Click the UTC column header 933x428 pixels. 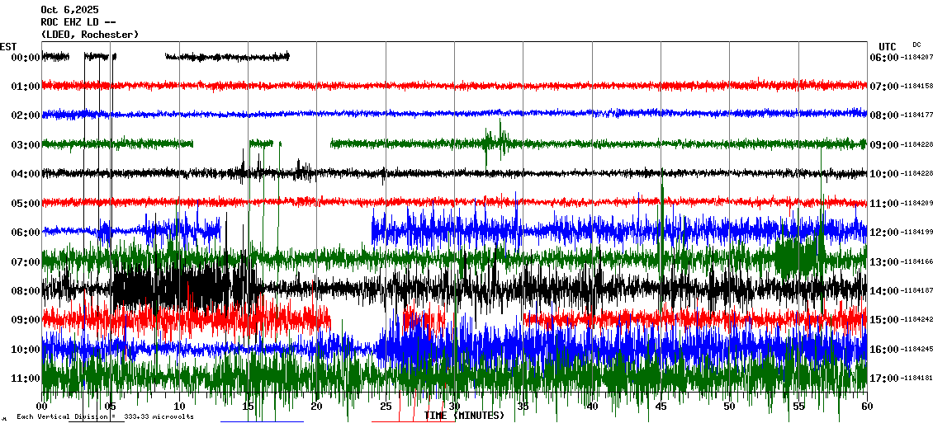[x=887, y=46]
